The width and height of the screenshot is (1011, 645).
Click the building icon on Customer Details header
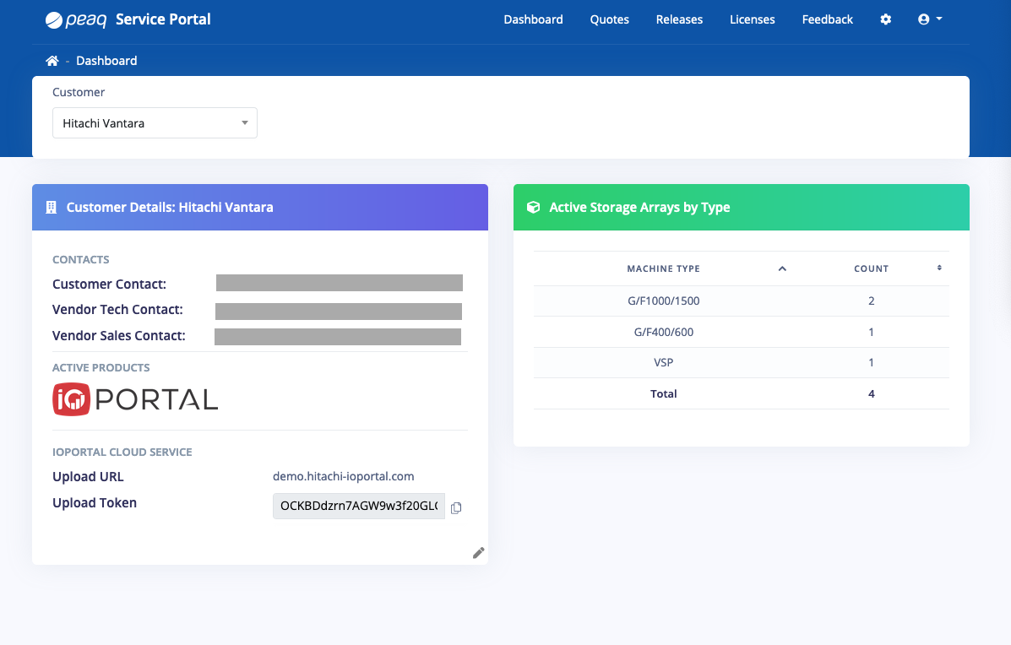[51, 207]
